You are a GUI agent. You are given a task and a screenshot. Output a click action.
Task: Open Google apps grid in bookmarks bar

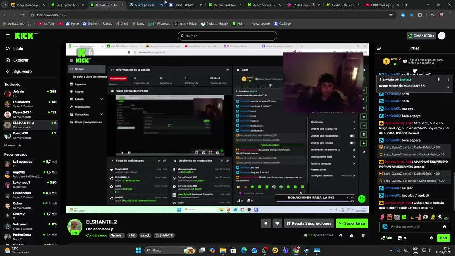(x=29, y=24)
